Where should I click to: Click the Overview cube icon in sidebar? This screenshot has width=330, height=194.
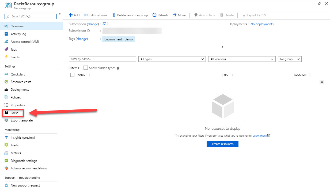(x=7, y=26)
